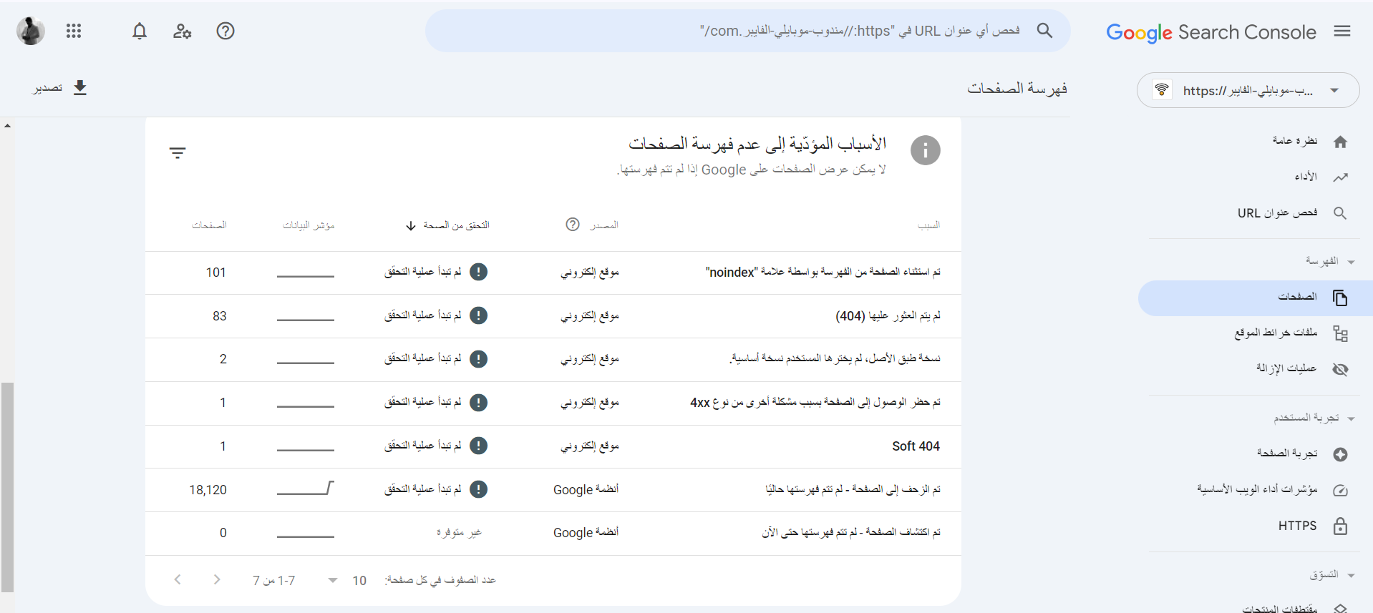
Task: Open the Google apps grid
Action: [x=74, y=31]
